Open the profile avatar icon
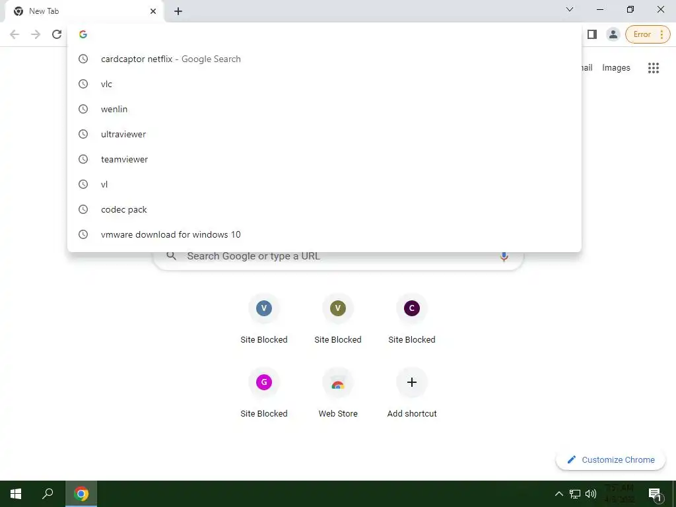The image size is (676, 507). (x=613, y=34)
